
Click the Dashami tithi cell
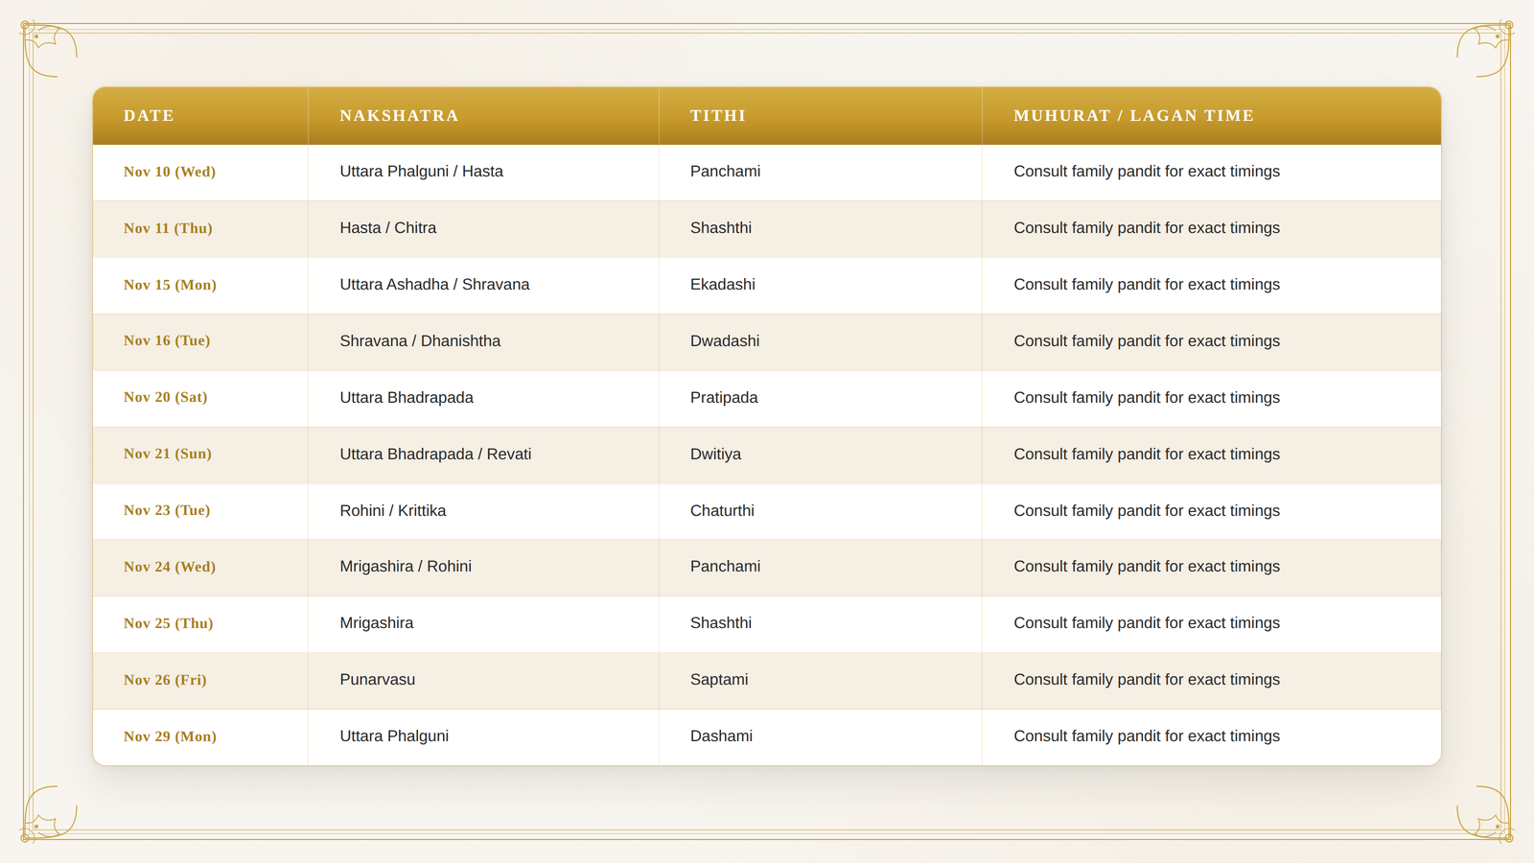tap(721, 736)
